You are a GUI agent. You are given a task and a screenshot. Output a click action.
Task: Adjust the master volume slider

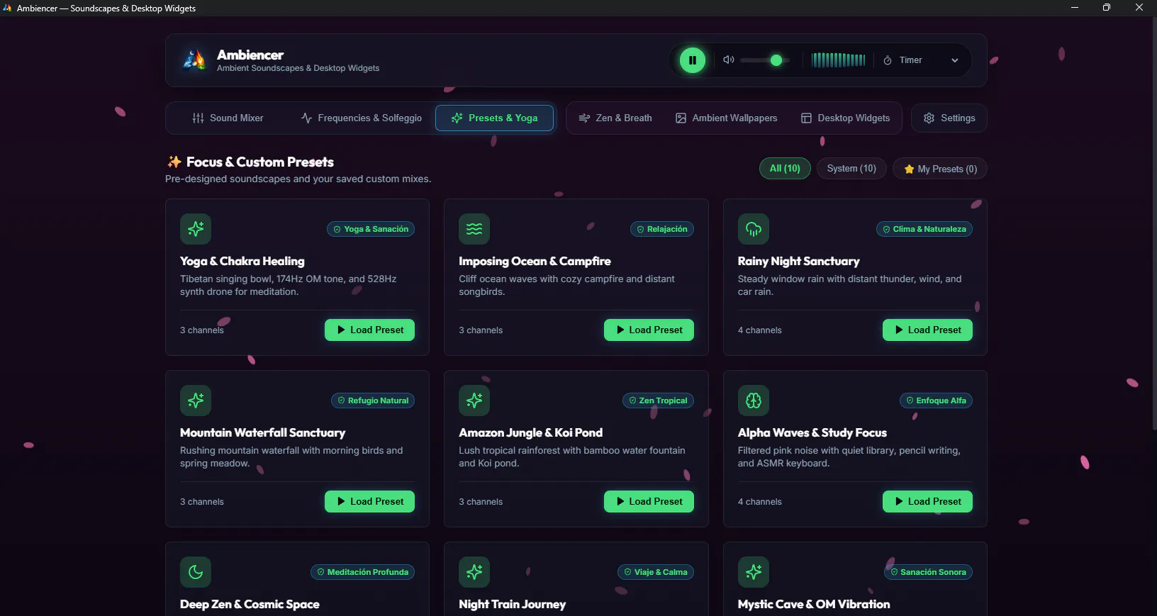coord(765,60)
